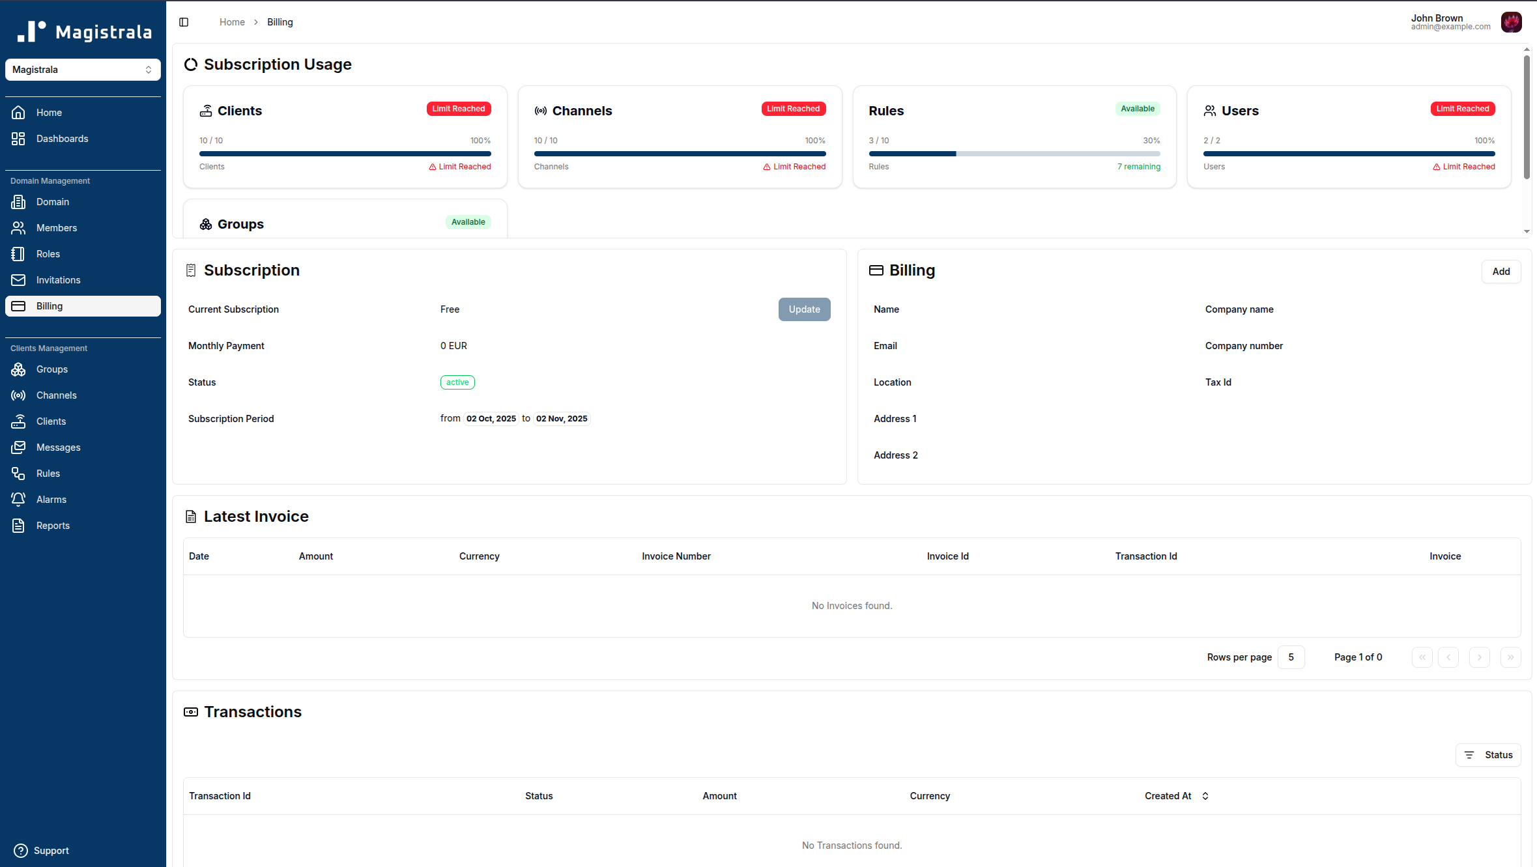Select the Roles icon in Domain Management
Image resolution: width=1537 pixels, height=867 pixels.
pyautogui.click(x=18, y=253)
